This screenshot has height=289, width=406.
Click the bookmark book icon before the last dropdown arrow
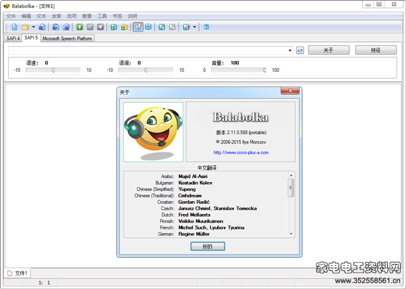coord(186,27)
